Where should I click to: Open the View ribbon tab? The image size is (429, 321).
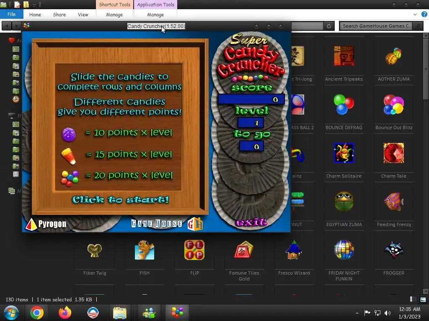point(83,15)
